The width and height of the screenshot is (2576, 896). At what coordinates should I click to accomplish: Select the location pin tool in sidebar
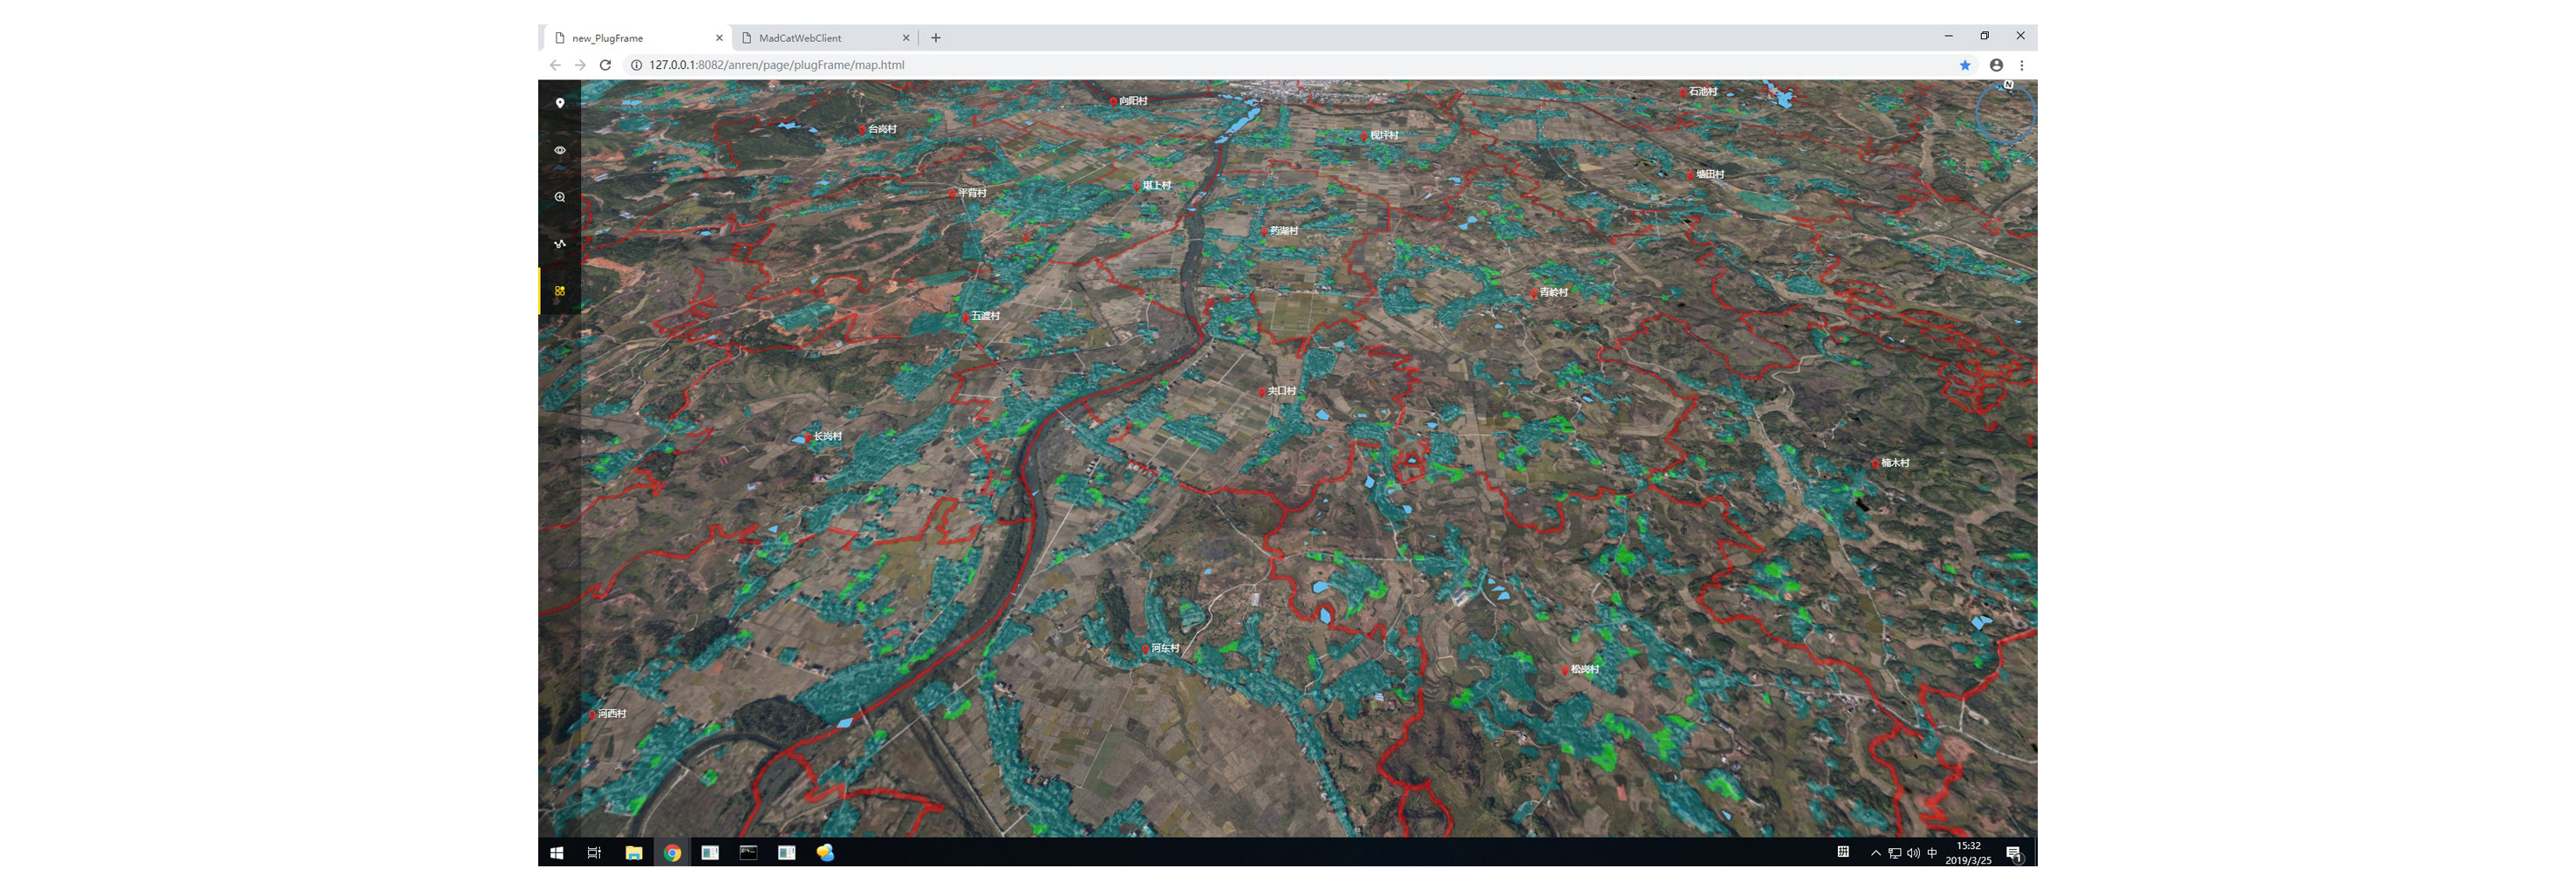(x=560, y=103)
